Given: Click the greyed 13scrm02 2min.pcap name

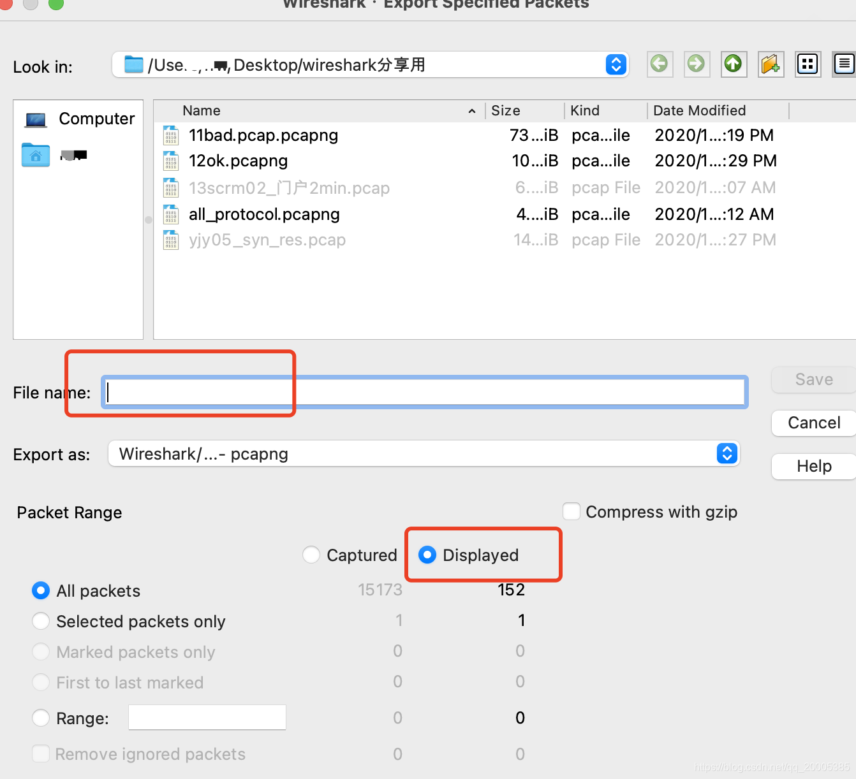Looking at the screenshot, I should [289, 188].
